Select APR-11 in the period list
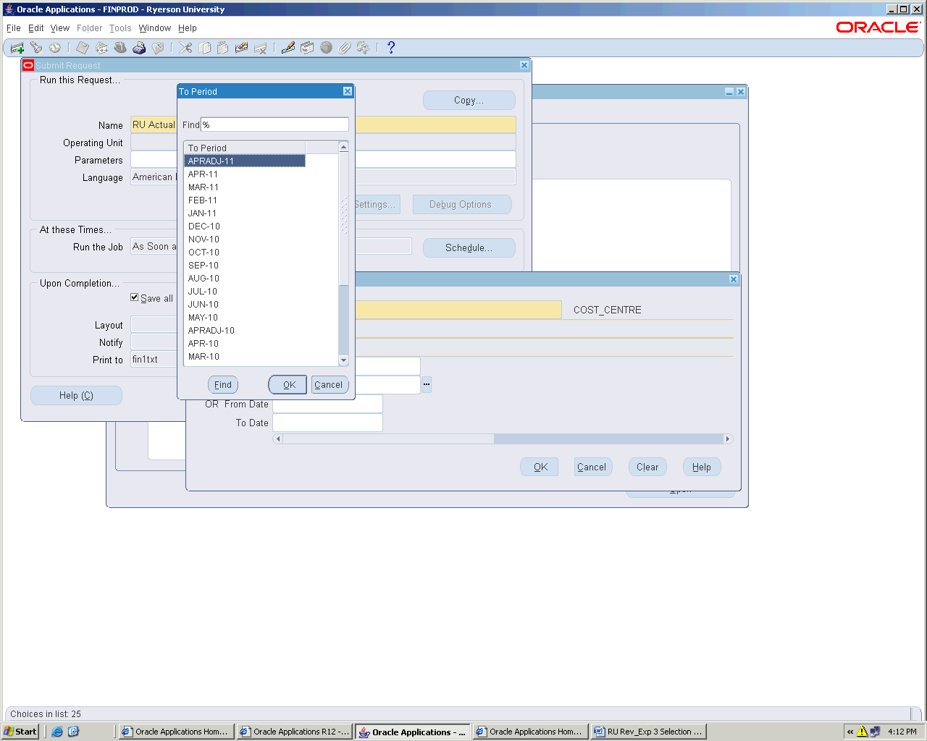 (203, 174)
